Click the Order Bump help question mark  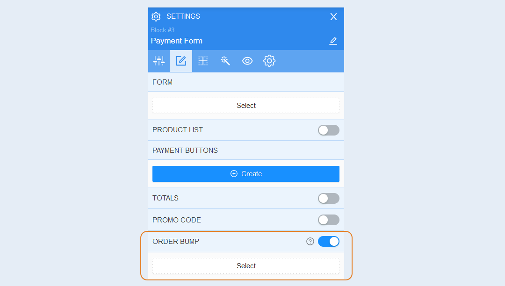tap(310, 241)
